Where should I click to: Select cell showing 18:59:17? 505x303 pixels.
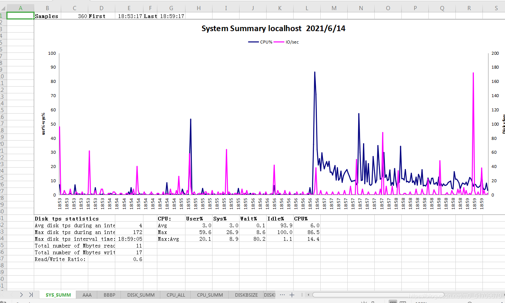pyautogui.click(x=172, y=16)
